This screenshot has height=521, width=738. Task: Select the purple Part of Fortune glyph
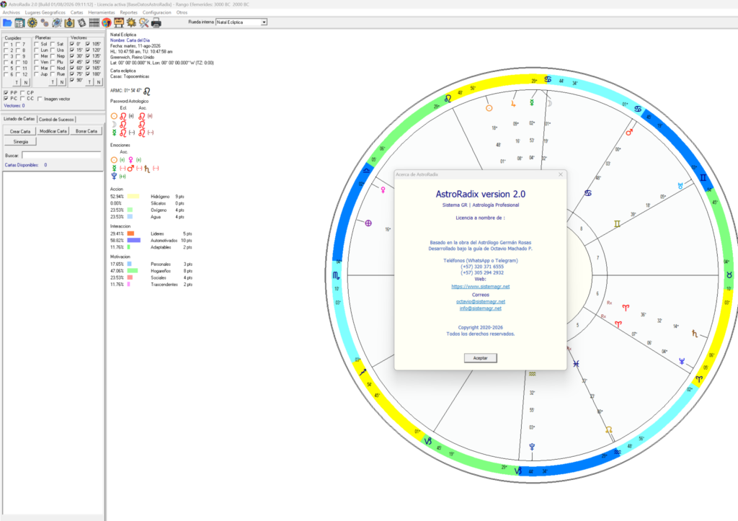pos(368,223)
